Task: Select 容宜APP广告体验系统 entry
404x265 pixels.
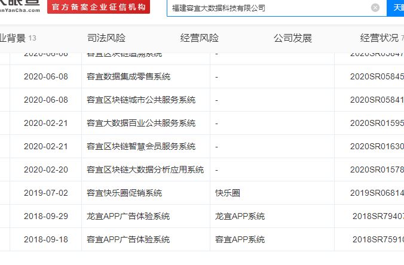Action: 128,239
